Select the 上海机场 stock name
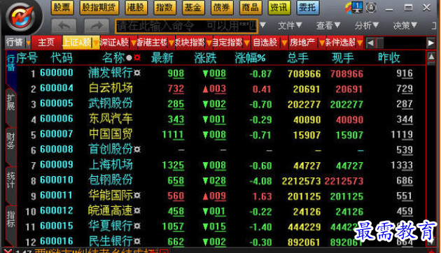The height and width of the screenshot is (253, 441). [x=111, y=164]
